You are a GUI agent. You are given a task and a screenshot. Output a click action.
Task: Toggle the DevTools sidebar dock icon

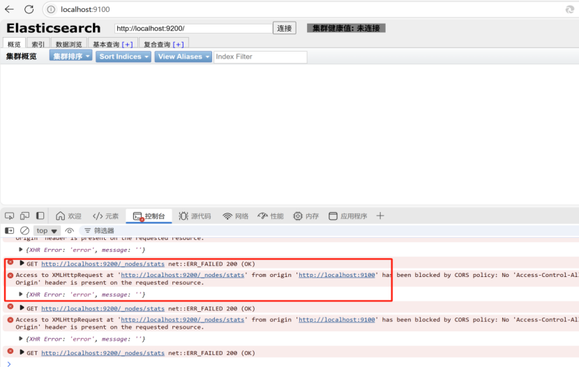point(40,216)
